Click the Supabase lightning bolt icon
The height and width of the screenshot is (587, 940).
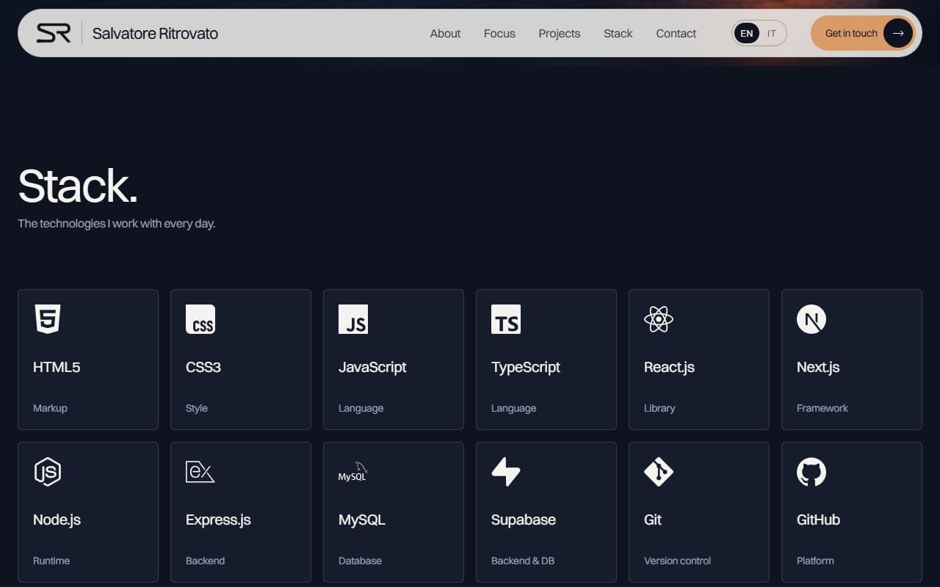pyautogui.click(x=506, y=472)
